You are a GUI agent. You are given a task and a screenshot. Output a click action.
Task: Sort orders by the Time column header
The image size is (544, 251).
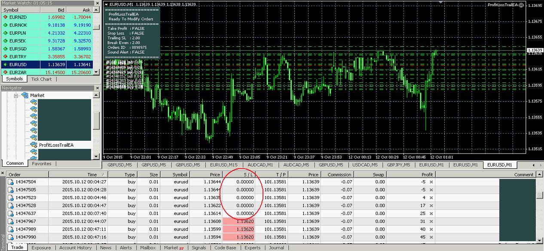pyautogui.click(x=78, y=175)
